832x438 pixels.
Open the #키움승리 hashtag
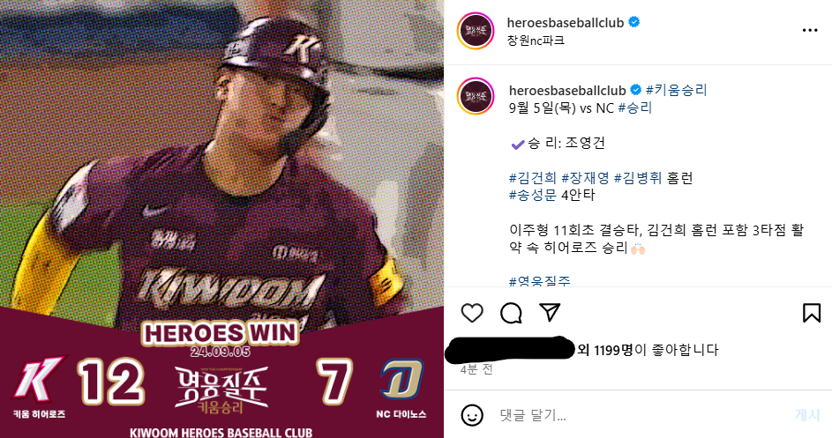pos(677,90)
